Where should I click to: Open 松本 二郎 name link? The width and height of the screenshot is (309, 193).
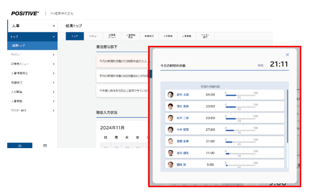pyautogui.click(x=183, y=118)
